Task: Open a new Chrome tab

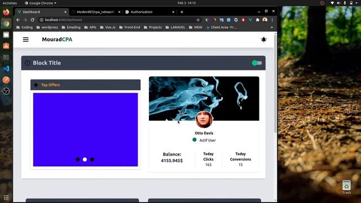Action: coord(182,12)
